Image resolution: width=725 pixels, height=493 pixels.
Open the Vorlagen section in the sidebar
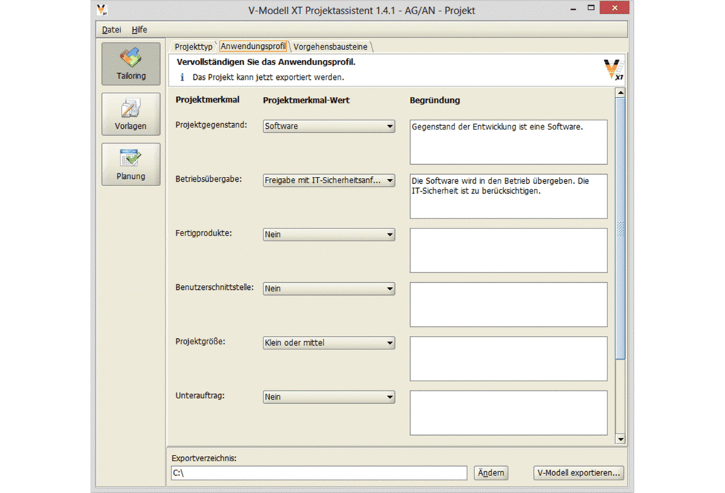(x=131, y=114)
